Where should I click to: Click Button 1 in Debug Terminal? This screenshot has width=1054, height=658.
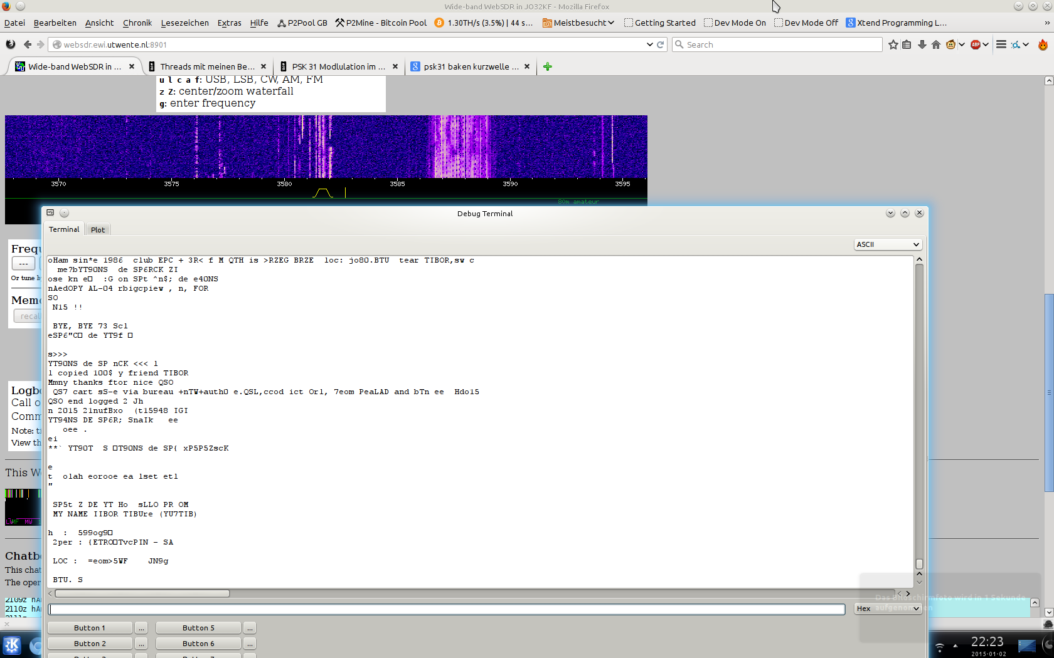tap(90, 627)
